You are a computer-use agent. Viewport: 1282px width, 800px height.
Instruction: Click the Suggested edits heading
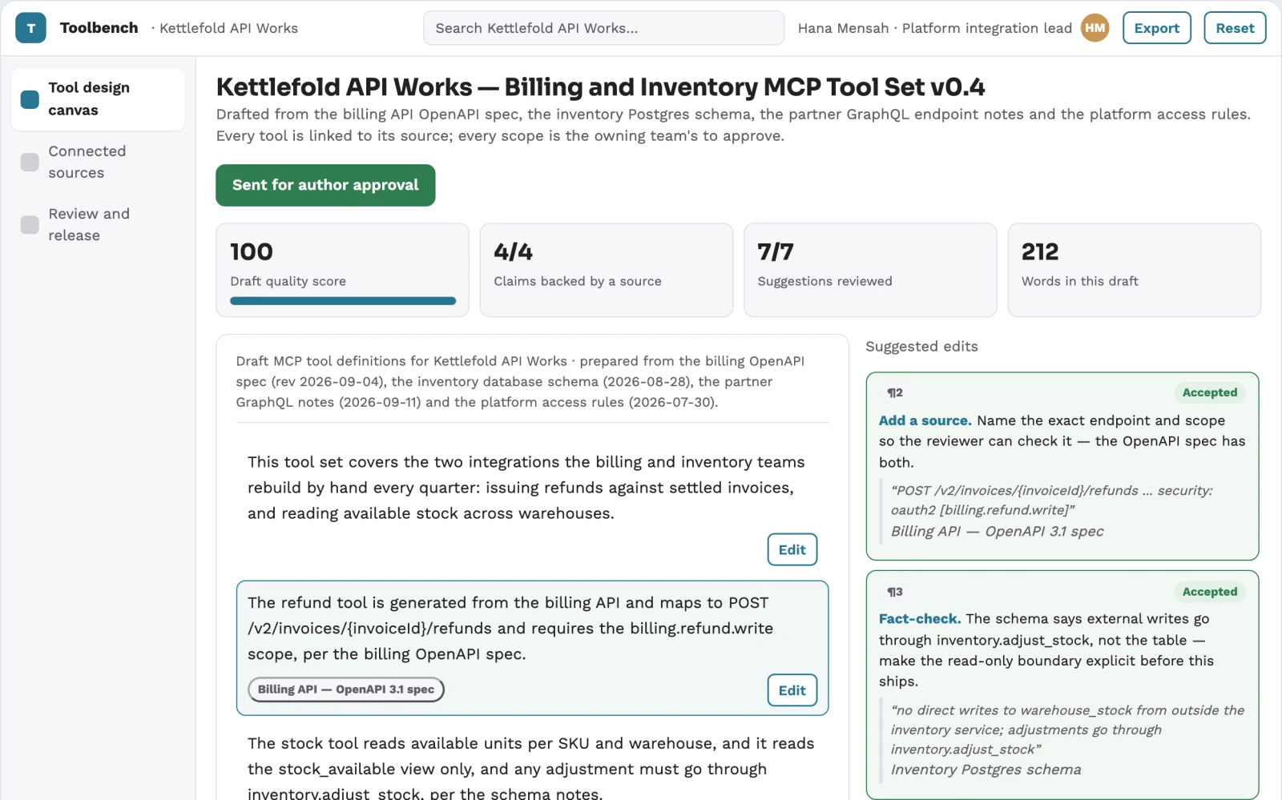(x=921, y=347)
